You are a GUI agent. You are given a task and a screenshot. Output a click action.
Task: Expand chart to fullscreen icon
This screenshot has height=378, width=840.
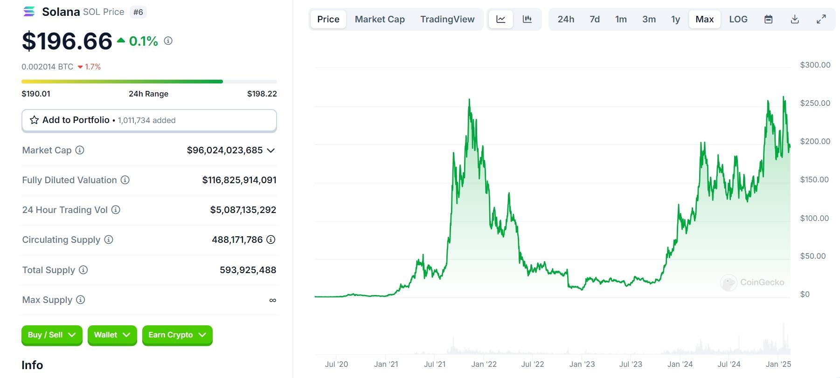[821, 19]
